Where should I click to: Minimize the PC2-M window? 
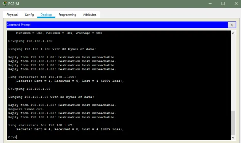pos(210,3)
